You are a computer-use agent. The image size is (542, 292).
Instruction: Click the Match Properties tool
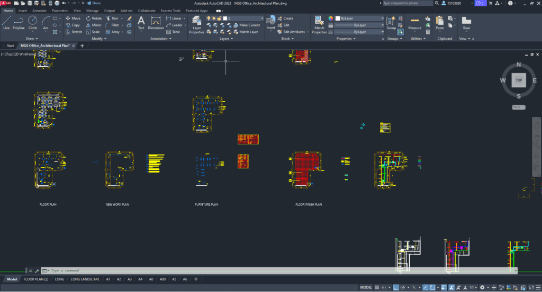[319, 24]
